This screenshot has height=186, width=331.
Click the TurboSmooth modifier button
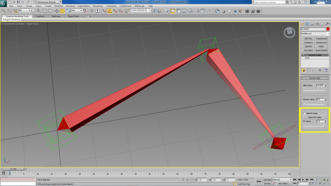(x=321, y=38)
